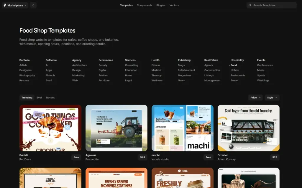
Task: Open the RedDevs creator link
Action: tap(25, 159)
